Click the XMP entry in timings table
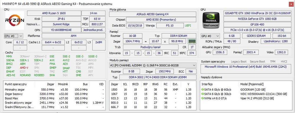Screen dimensions: 295x113 [175, 90]
